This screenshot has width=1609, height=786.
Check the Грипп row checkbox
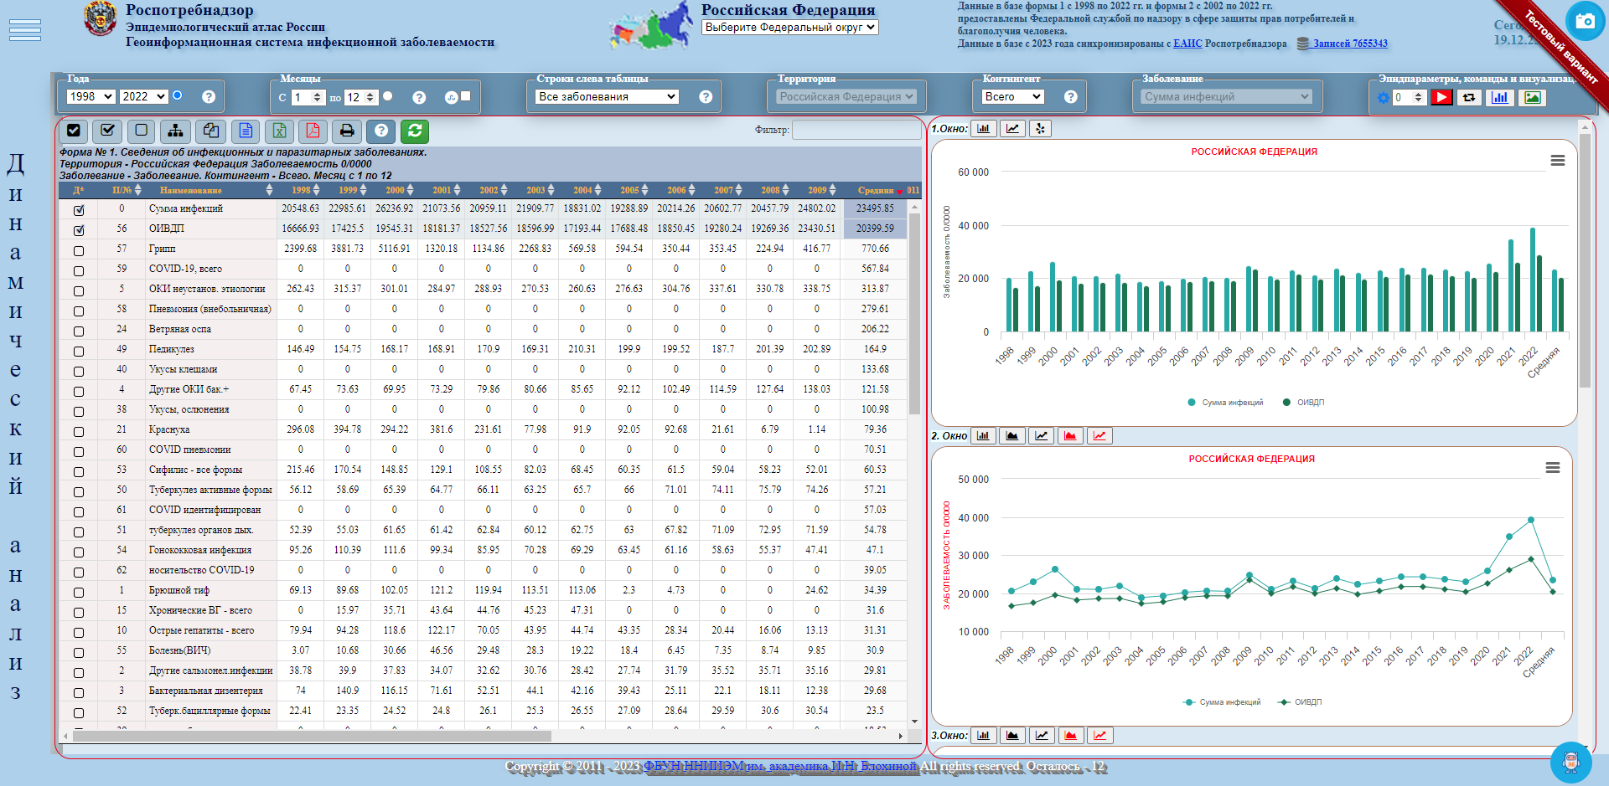point(79,251)
